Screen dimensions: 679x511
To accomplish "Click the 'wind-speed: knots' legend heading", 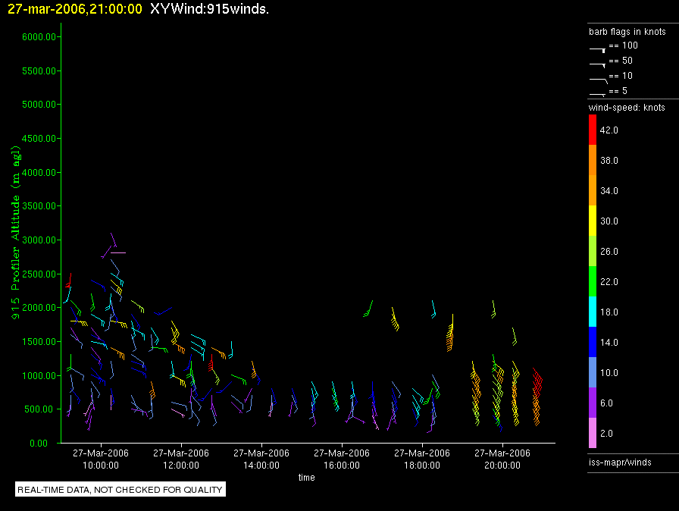I will 627,108.
